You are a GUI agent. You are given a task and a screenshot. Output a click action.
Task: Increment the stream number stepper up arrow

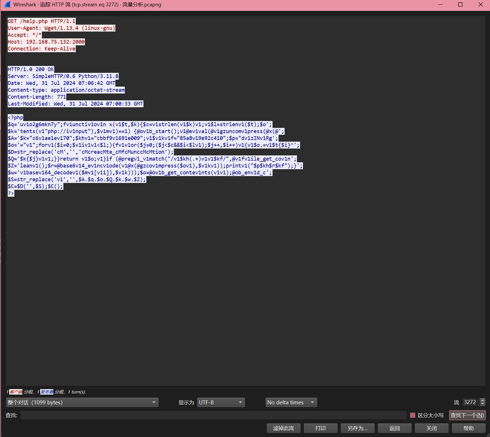click(483, 400)
